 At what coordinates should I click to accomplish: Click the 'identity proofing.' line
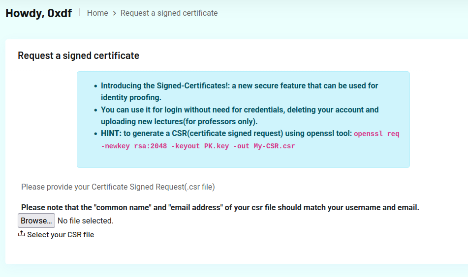coord(131,97)
